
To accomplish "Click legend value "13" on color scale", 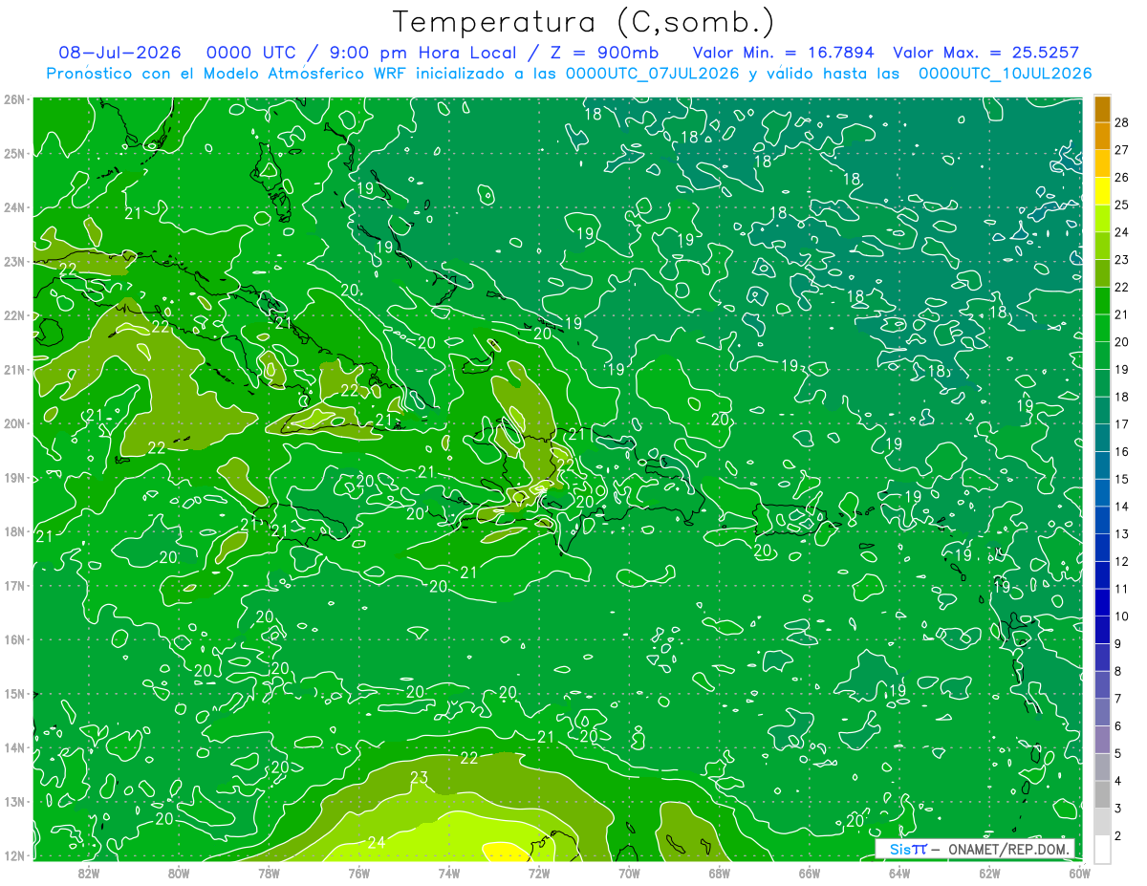I will 1122,533.
